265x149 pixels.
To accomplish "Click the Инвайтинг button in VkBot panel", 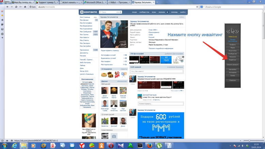I will click(233, 60).
